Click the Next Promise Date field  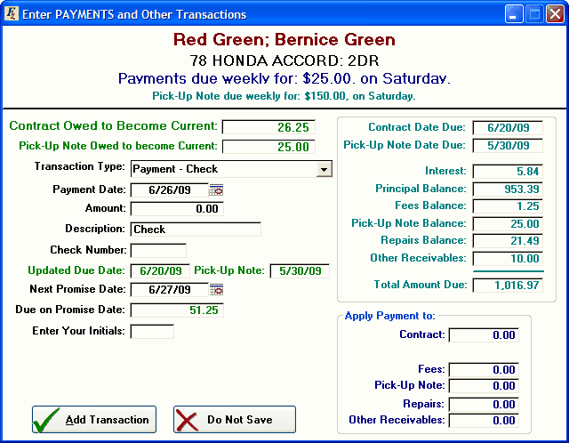(x=168, y=290)
